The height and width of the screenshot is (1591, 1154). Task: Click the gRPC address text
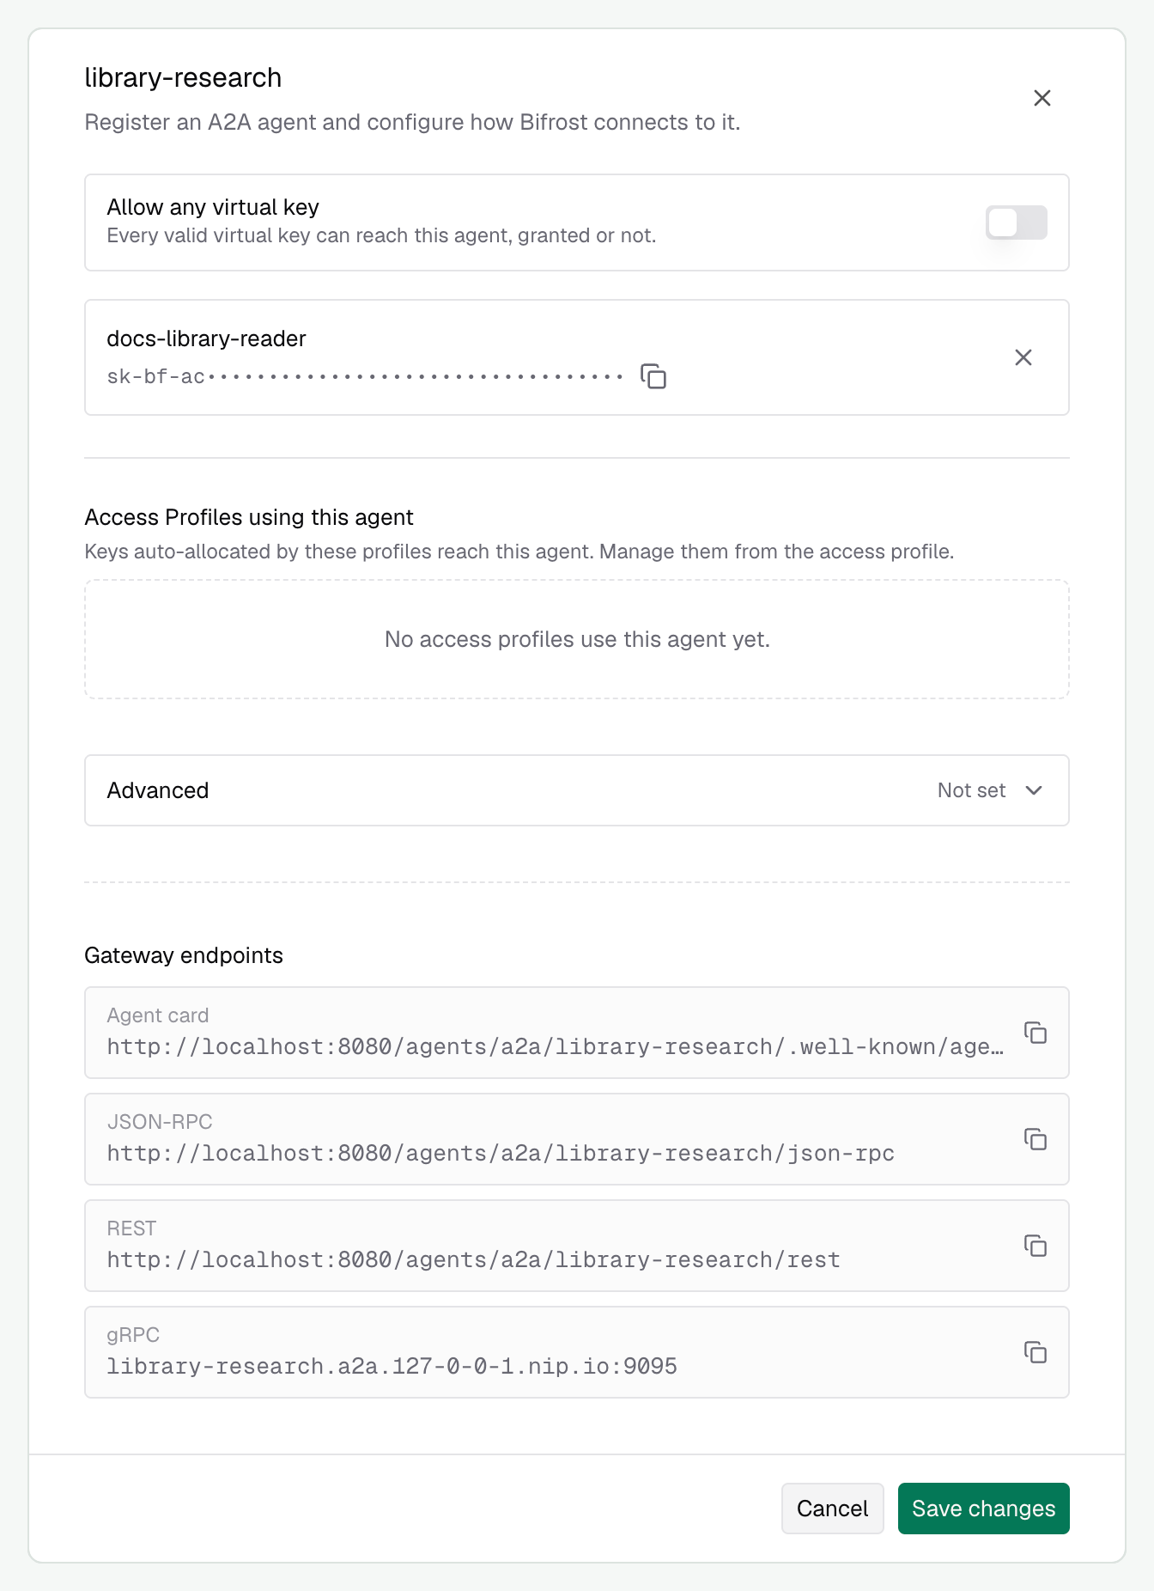click(392, 1366)
